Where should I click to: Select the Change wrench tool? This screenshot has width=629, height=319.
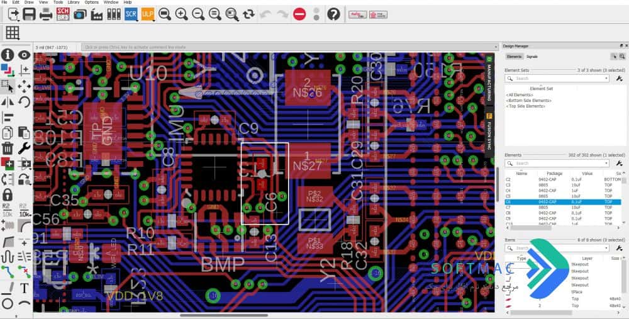[x=24, y=148]
